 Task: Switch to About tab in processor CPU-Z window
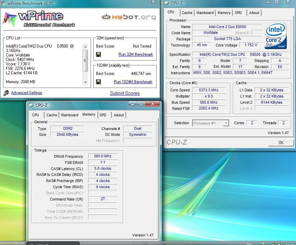point(254,13)
